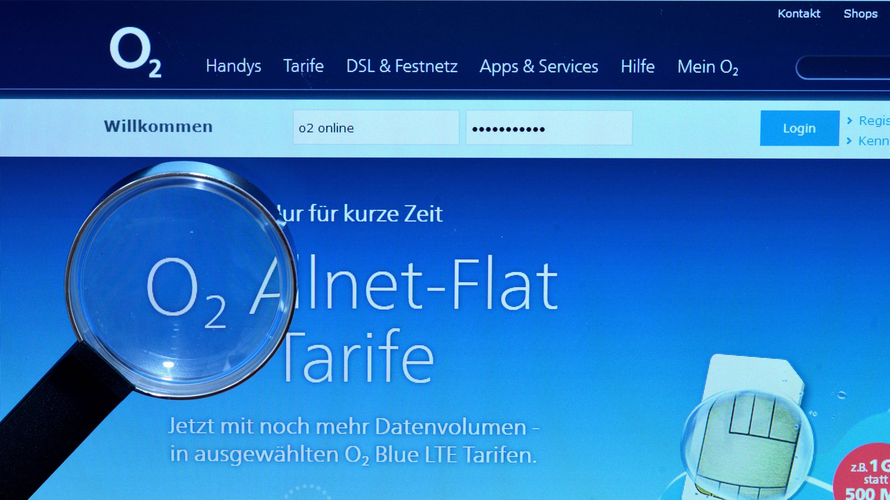Open the Hilfe menu

coord(637,66)
